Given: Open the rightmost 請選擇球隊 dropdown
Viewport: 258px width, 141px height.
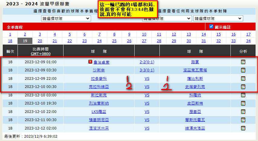Looking at the screenshot, I should pos(218,18).
